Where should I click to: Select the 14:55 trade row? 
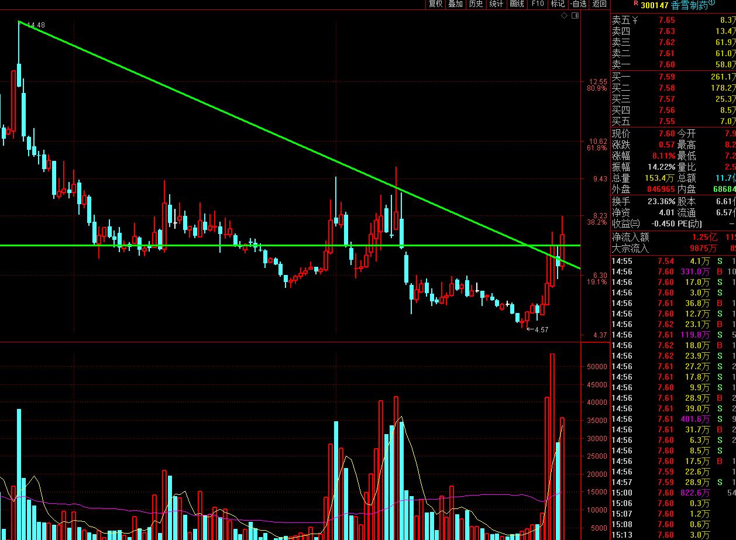point(673,261)
